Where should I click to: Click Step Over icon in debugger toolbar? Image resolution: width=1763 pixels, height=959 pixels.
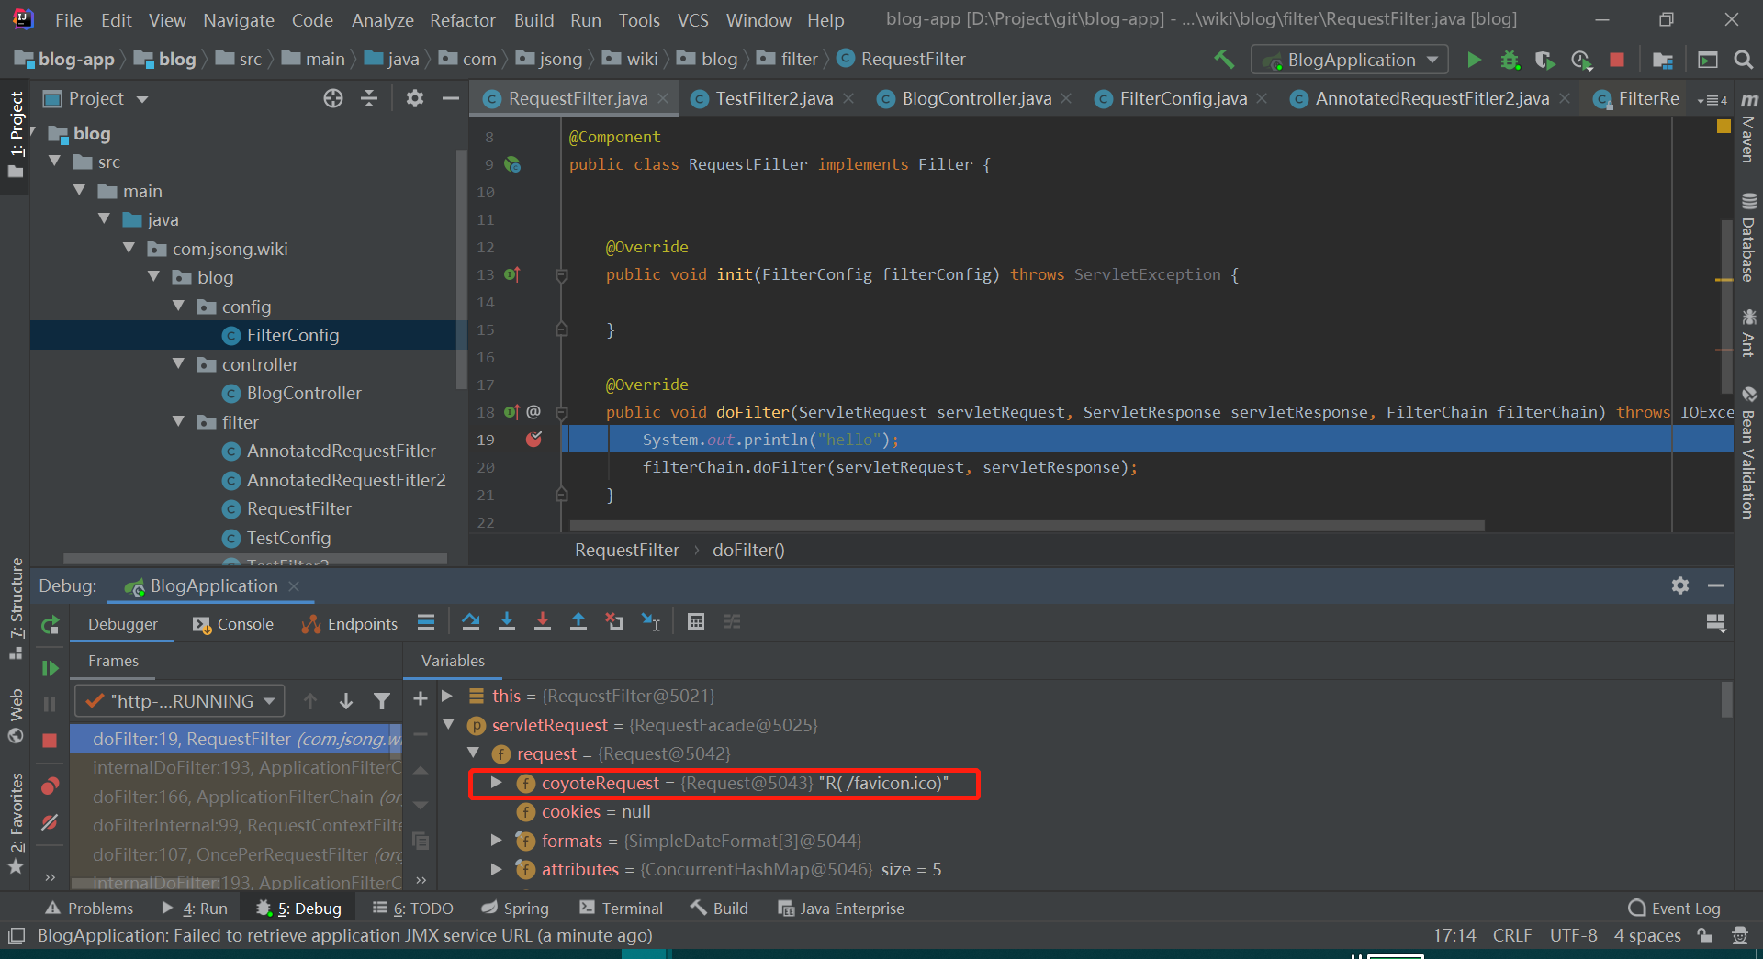click(471, 622)
